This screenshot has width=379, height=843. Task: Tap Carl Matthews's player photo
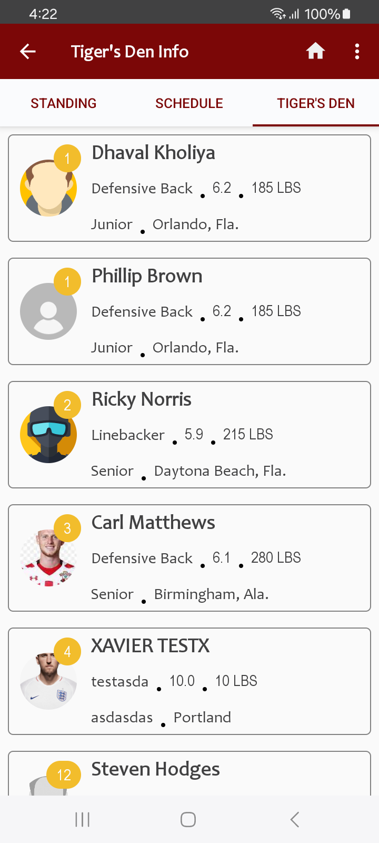(x=48, y=558)
